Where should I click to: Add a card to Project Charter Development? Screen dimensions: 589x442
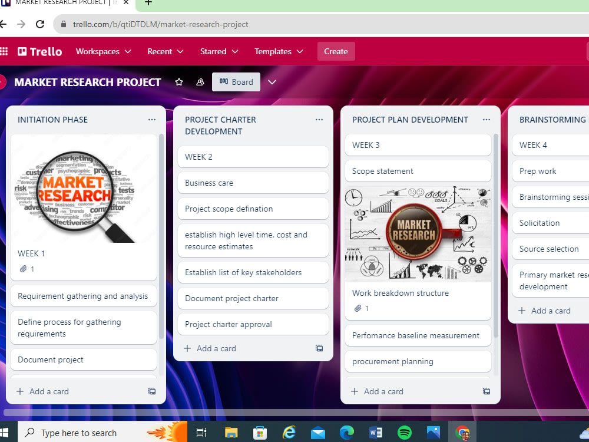tap(210, 348)
